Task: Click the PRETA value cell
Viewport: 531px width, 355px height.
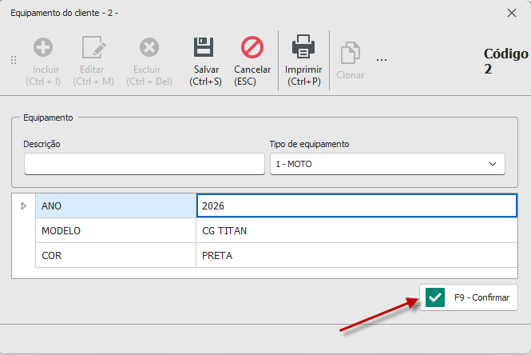Action: (x=357, y=255)
